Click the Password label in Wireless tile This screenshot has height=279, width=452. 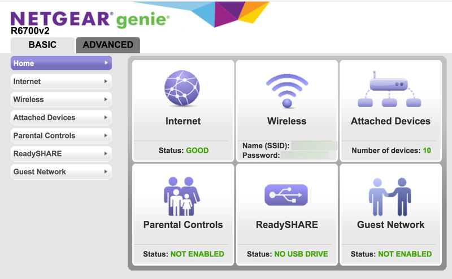coord(261,156)
